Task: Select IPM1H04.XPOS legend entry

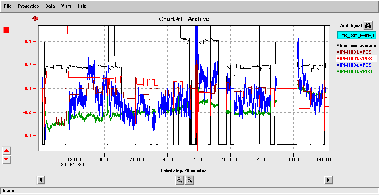Action: pos(354,65)
